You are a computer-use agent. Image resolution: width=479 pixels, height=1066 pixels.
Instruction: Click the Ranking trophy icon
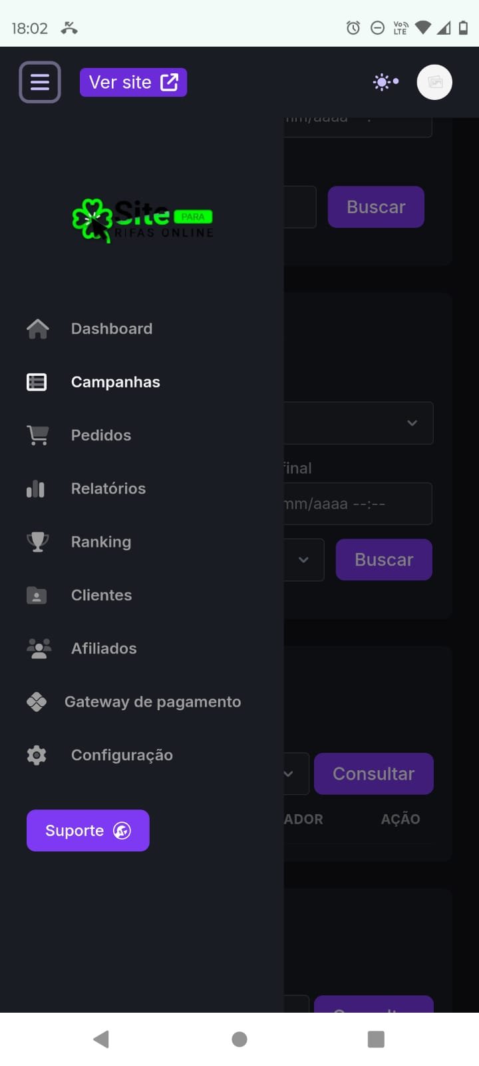click(x=37, y=542)
